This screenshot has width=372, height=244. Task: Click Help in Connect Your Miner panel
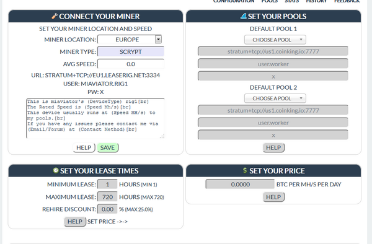click(84, 147)
